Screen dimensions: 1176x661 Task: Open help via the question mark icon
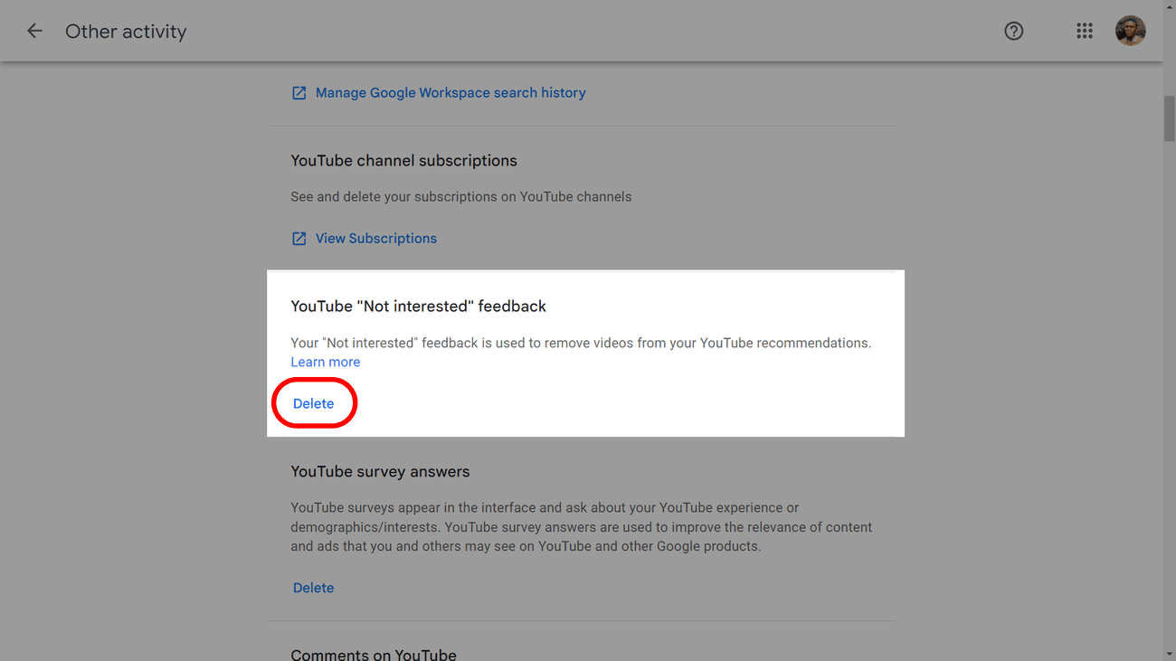(x=1013, y=31)
